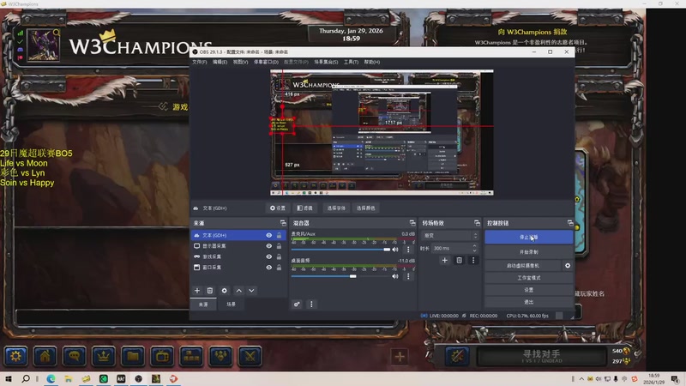Delete the current scene transition
The height and width of the screenshot is (386, 686).
459,261
